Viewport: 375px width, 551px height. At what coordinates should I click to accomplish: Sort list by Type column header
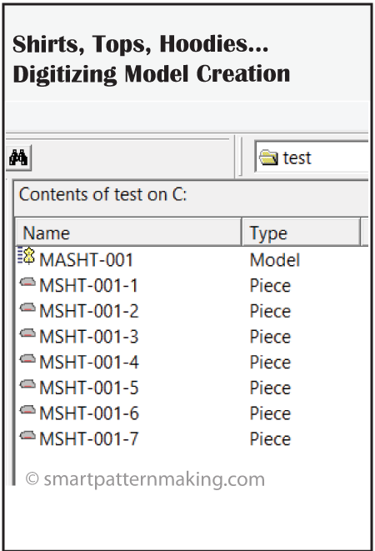(301, 233)
